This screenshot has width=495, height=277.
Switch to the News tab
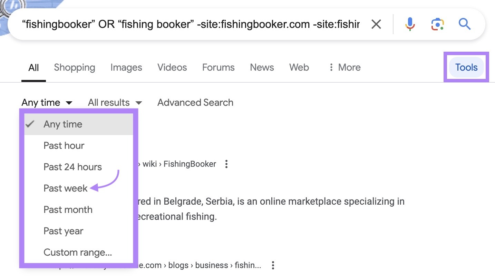262,67
